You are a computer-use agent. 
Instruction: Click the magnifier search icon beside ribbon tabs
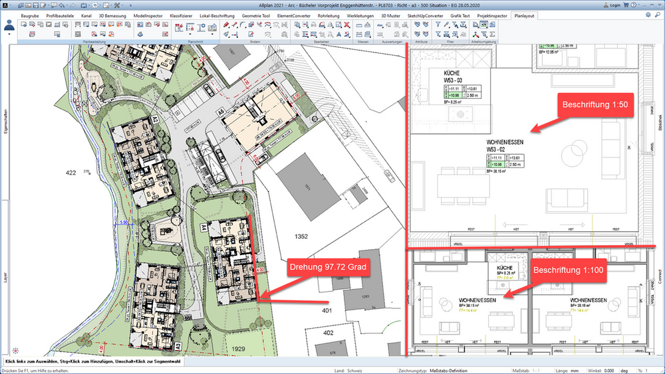[658, 15]
